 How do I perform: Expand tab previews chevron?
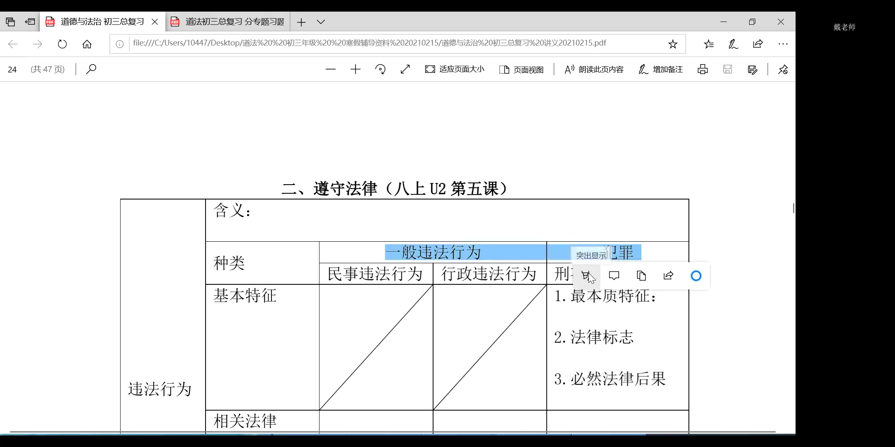[321, 22]
